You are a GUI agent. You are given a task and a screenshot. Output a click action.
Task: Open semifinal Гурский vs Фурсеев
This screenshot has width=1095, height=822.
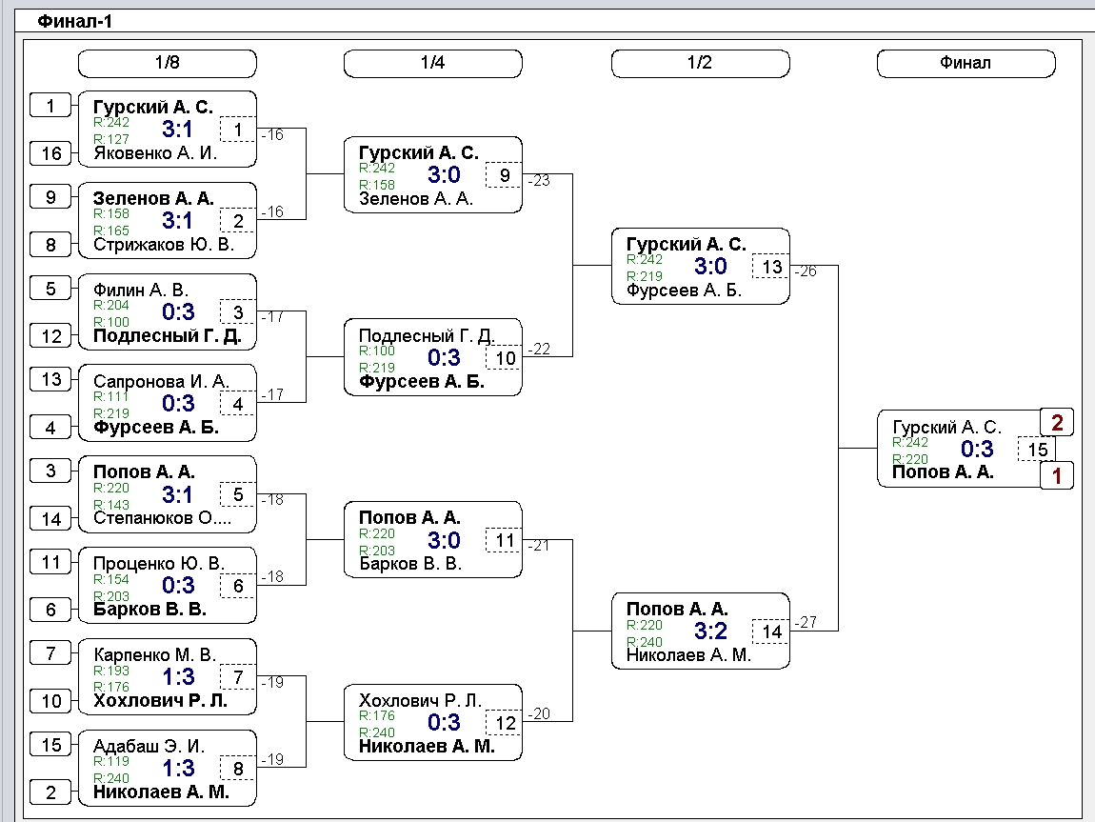(701, 266)
